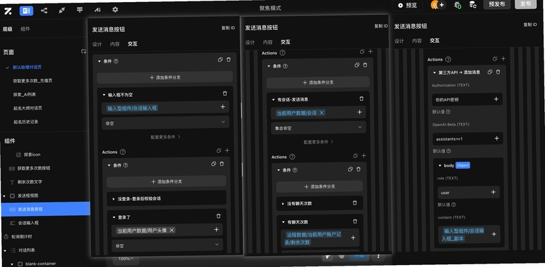Click plus in the 当前用户数据/会话 field
This screenshot has width=545, height=267.
pyautogui.click(x=360, y=112)
